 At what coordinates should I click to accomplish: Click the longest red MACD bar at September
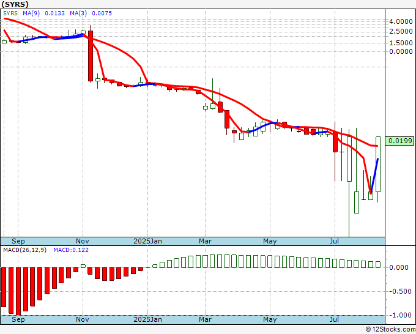[x=18, y=291]
